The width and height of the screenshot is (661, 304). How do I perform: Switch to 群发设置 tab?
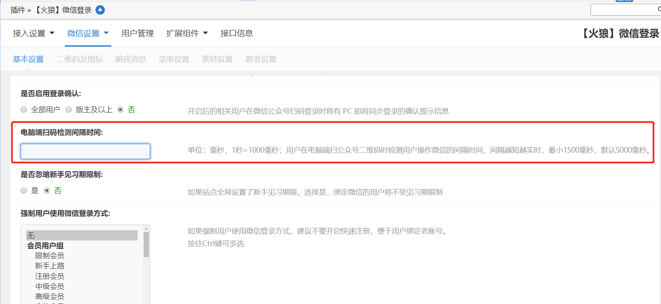(x=261, y=59)
